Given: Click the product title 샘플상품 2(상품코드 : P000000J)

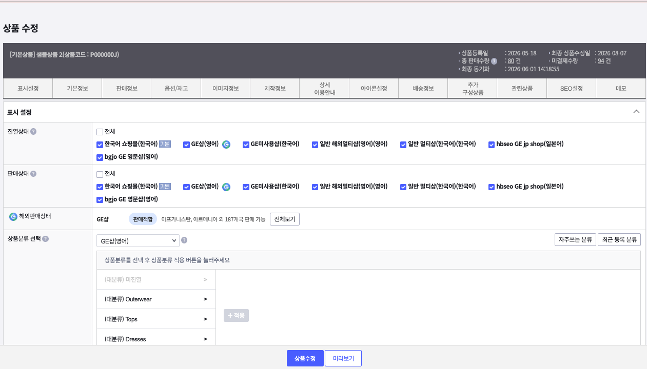Looking at the screenshot, I should pos(77,54).
